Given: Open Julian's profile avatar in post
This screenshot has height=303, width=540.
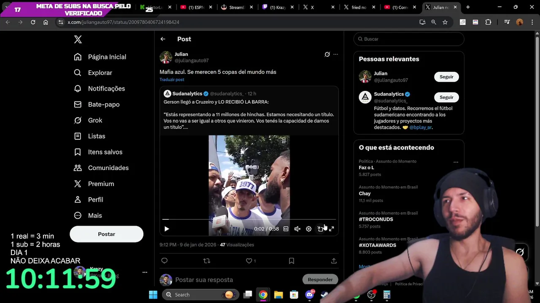Looking at the screenshot, I should tap(166, 57).
